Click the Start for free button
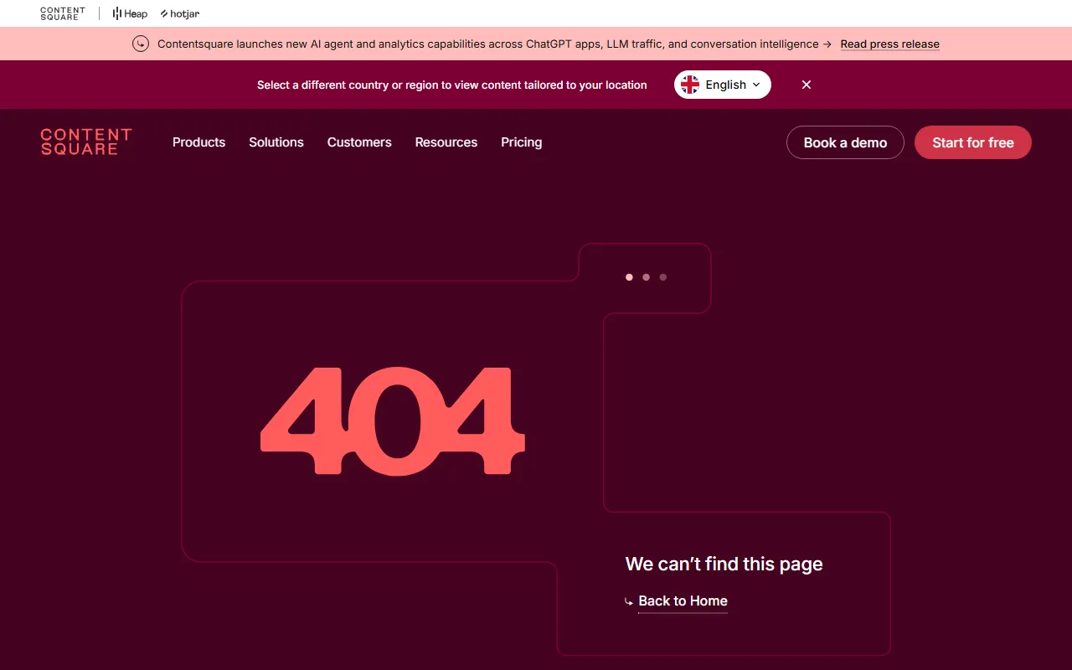The height and width of the screenshot is (670, 1072). pos(972,142)
